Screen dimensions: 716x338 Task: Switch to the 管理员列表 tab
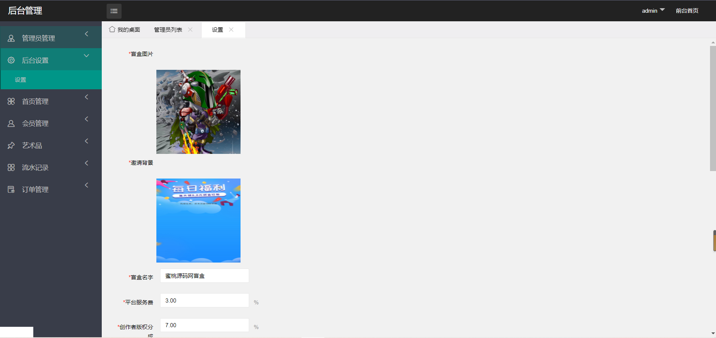click(168, 30)
